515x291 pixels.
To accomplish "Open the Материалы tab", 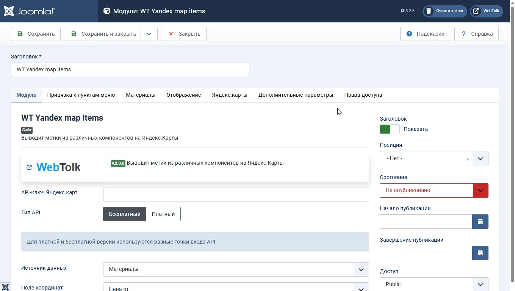I will pos(141,95).
